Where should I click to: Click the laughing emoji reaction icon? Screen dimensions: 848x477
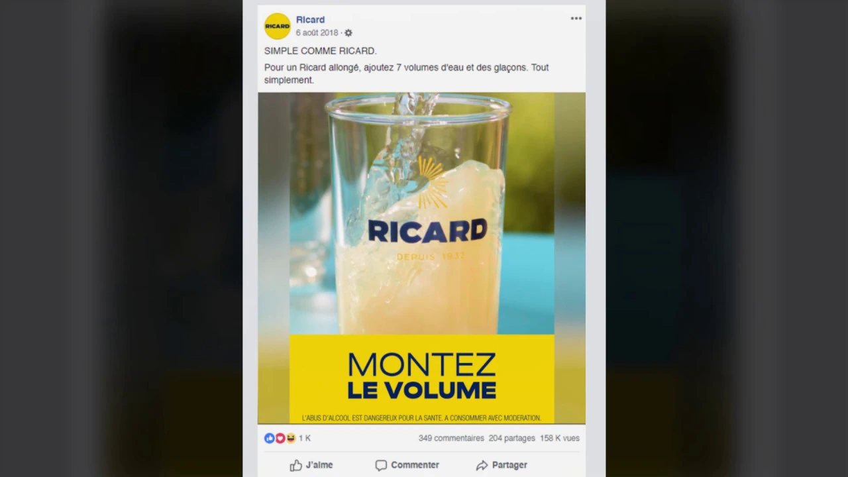290,438
